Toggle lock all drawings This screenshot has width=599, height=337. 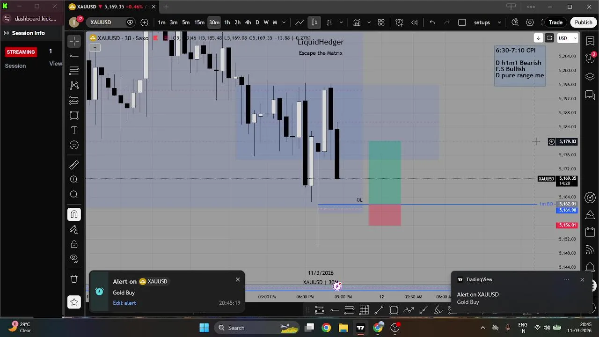(x=74, y=244)
